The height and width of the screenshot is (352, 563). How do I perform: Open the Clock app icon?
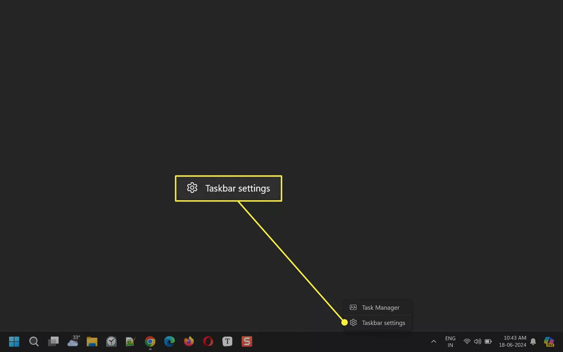pyautogui.click(x=111, y=341)
